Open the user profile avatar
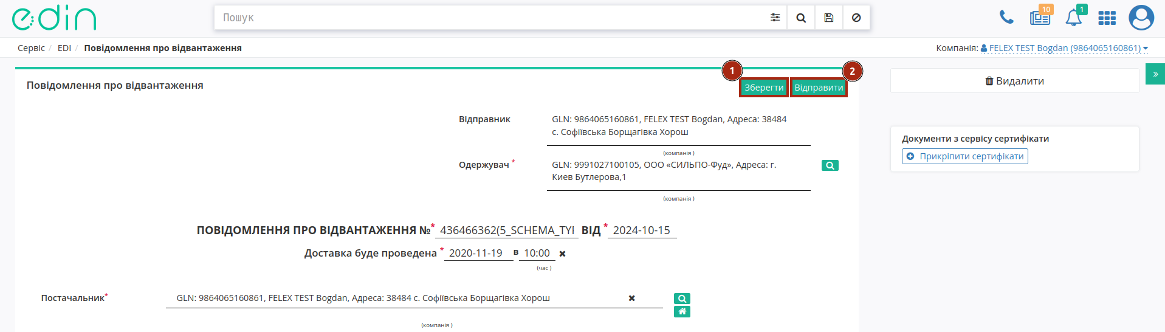 click(1141, 18)
